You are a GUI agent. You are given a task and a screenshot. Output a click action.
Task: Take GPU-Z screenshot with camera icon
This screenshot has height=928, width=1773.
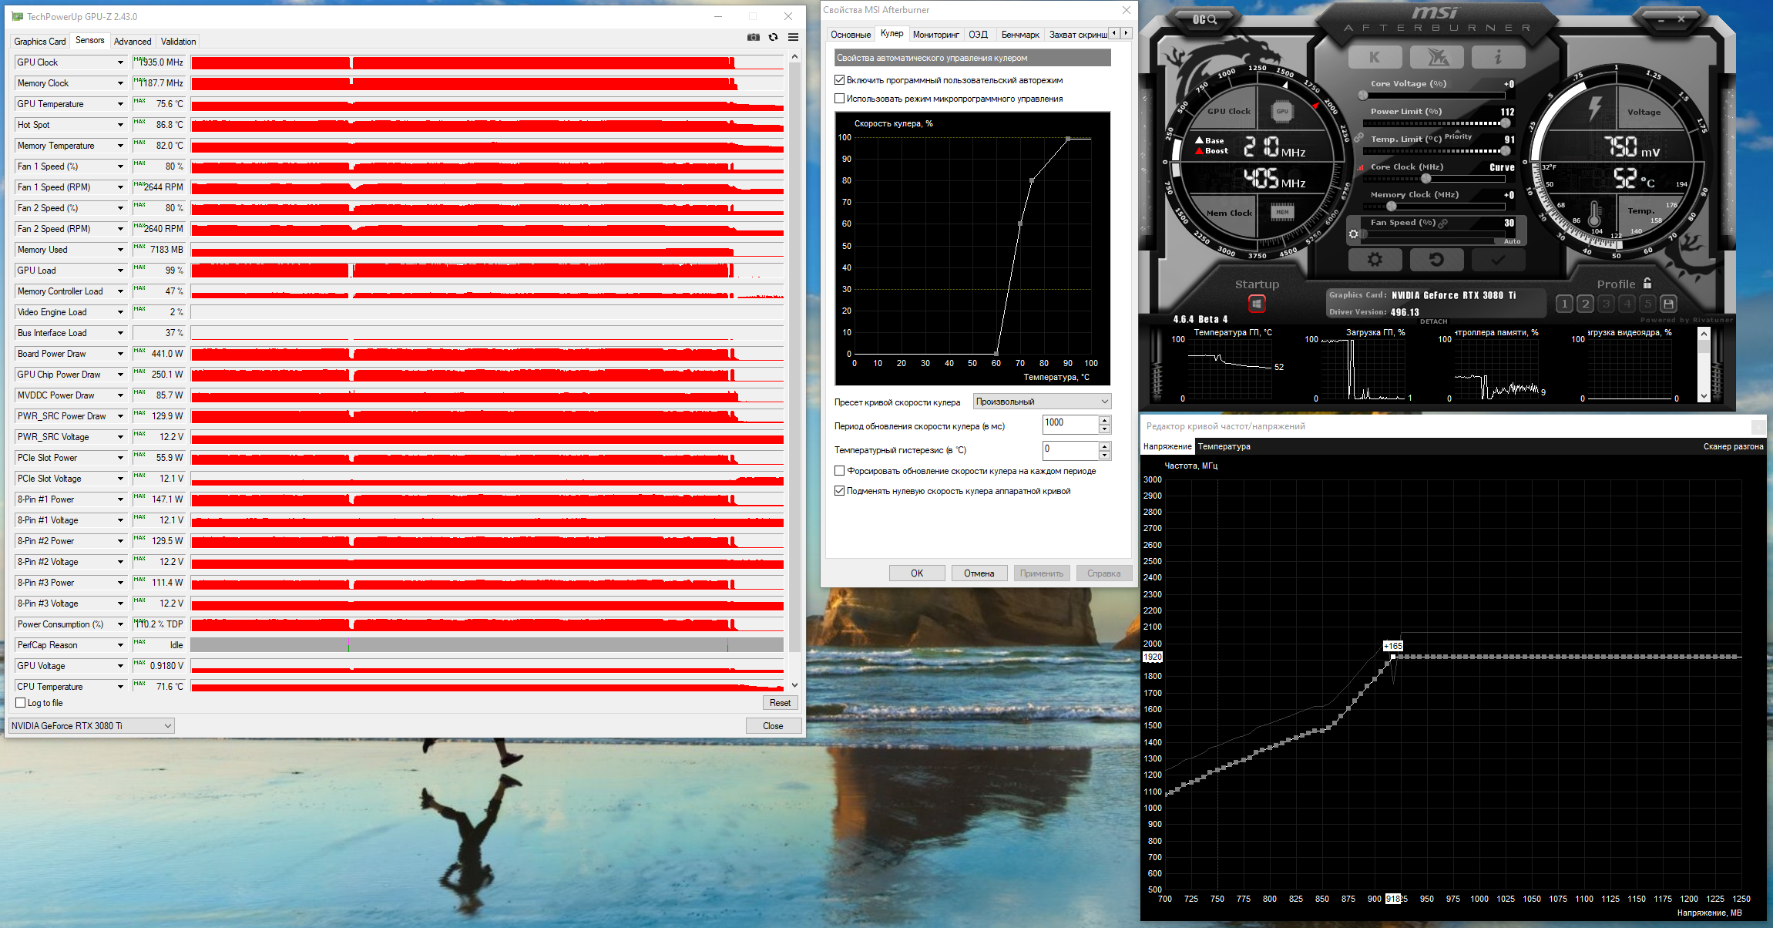point(754,37)
